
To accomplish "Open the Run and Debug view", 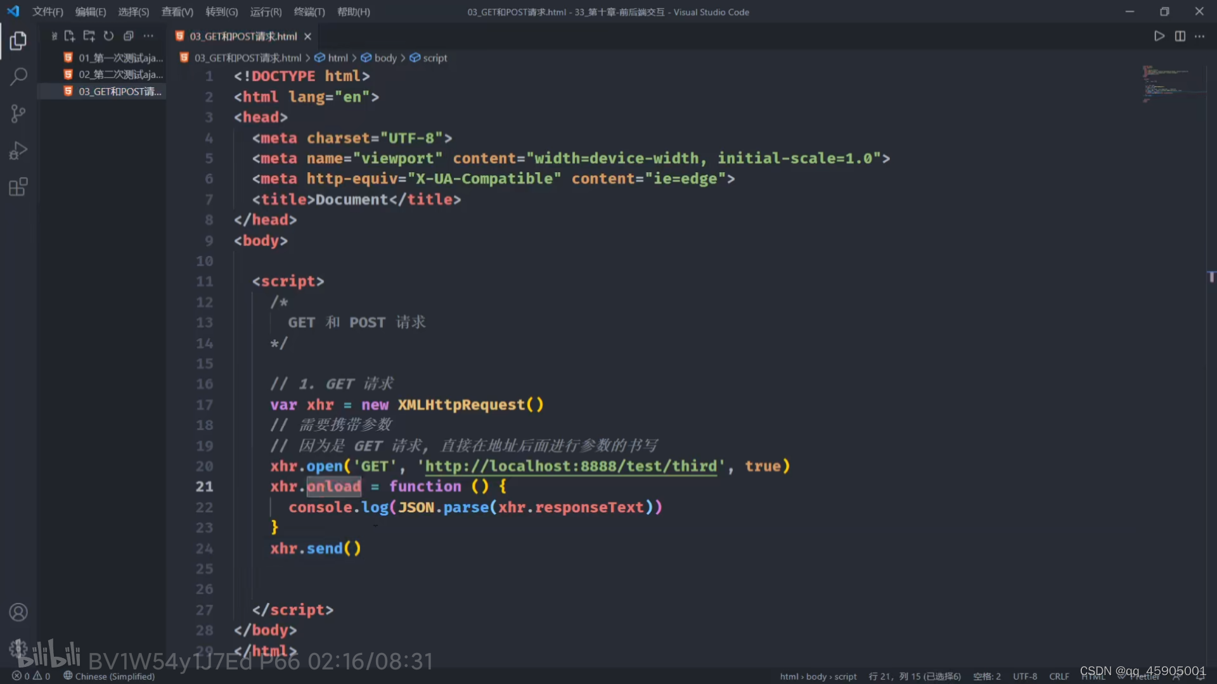I will pos(18,151).
